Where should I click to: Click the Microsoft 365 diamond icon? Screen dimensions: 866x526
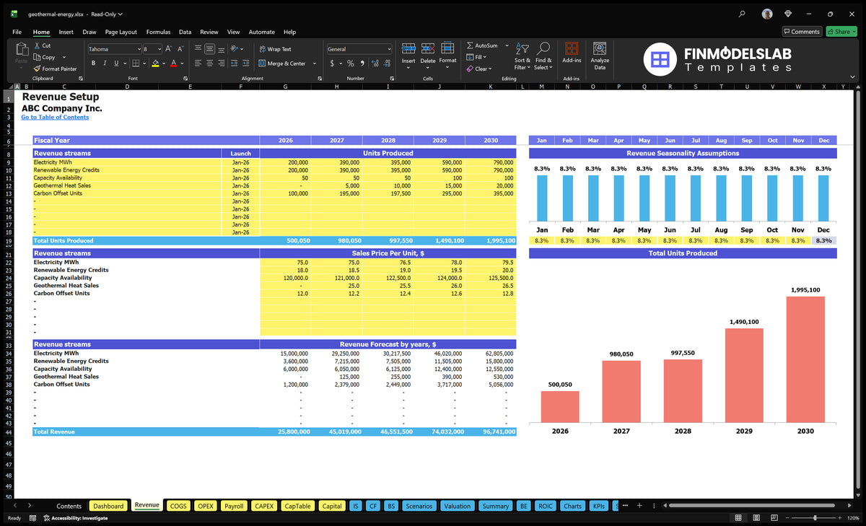[x=788, y=14]
